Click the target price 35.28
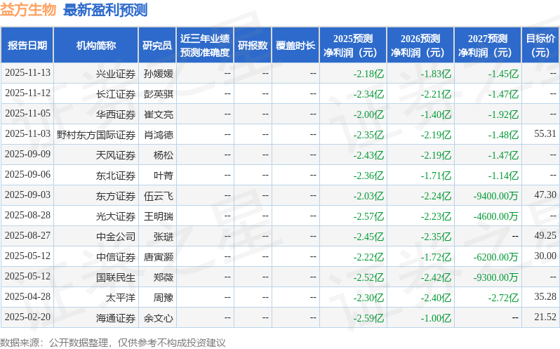560x349 pixels. click(x=545, y=297)
